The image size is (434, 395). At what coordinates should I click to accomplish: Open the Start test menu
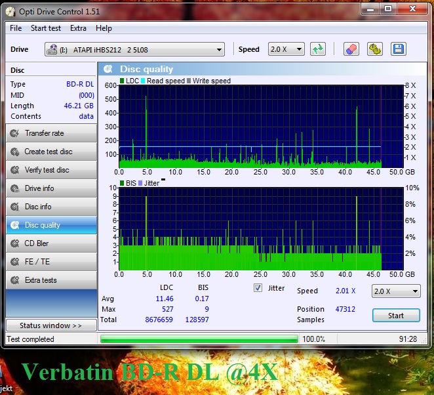point(46,28)
